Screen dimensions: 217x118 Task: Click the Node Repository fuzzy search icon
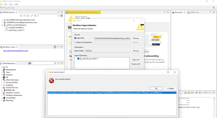[30, 63]
